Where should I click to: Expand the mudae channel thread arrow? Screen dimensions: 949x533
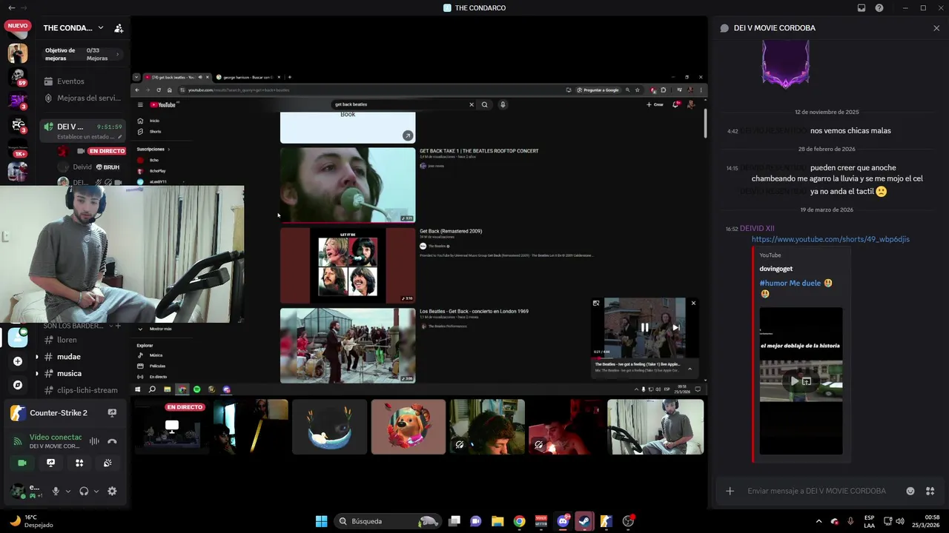(37, 357)
